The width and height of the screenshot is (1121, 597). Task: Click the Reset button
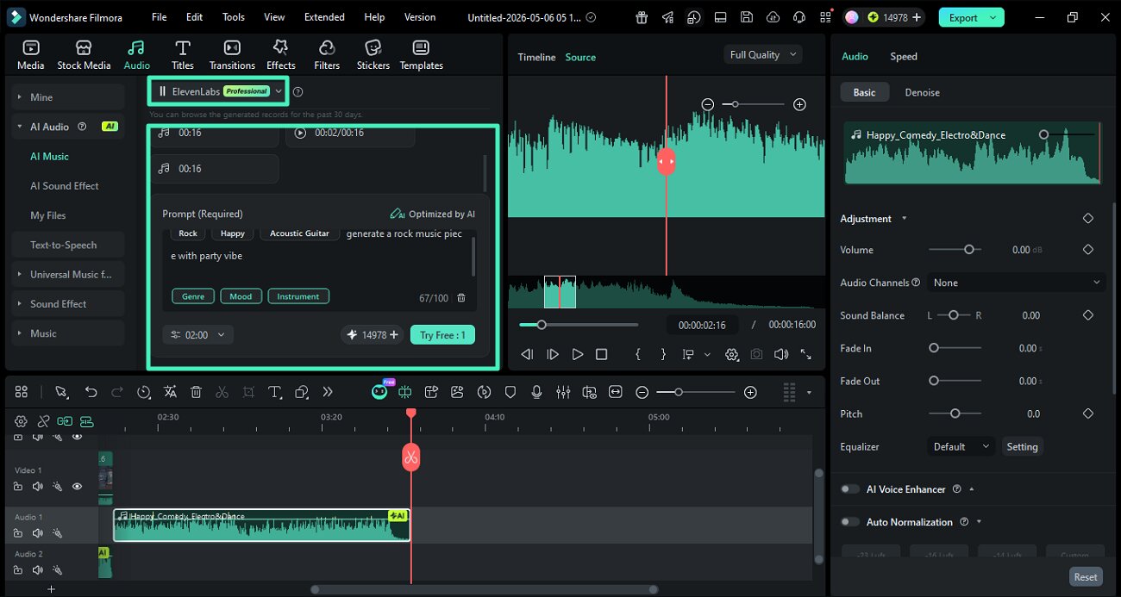[1086, 577]
